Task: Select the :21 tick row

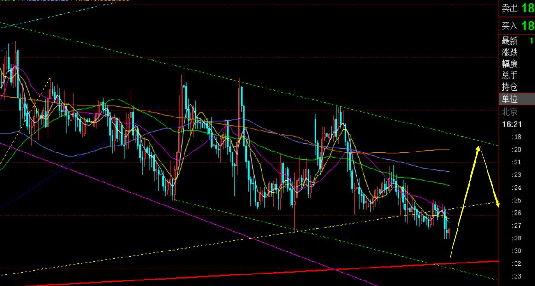Action: click(517, 162)
